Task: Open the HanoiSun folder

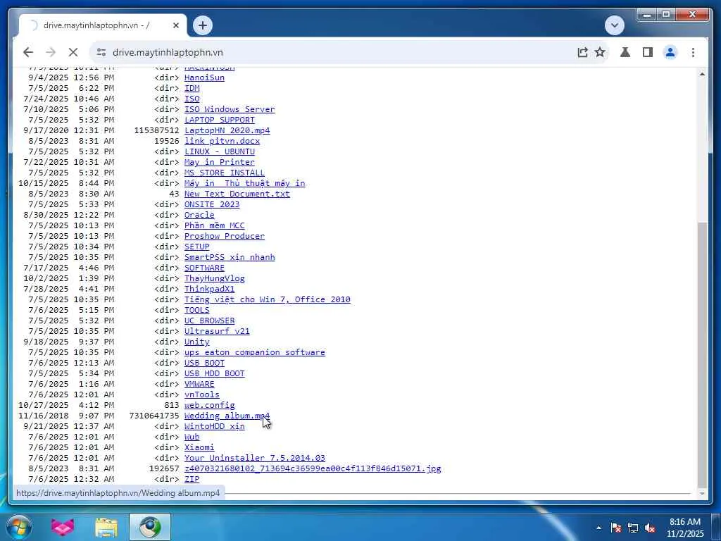Action: (205, 77)
